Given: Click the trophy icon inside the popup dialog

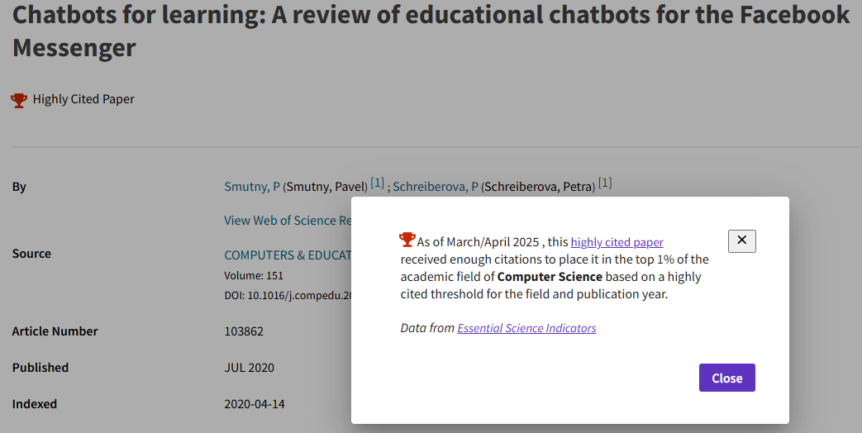Looking at the screenshot, I should coord(407,240).
